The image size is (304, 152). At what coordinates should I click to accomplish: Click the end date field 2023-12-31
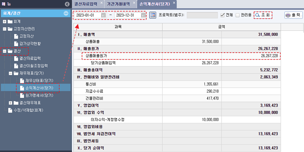click(x=130, y=15)
